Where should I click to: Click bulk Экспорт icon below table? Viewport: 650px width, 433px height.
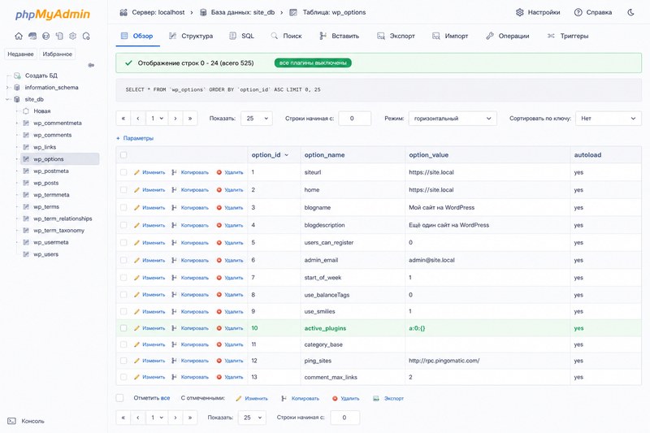[376, 399]
